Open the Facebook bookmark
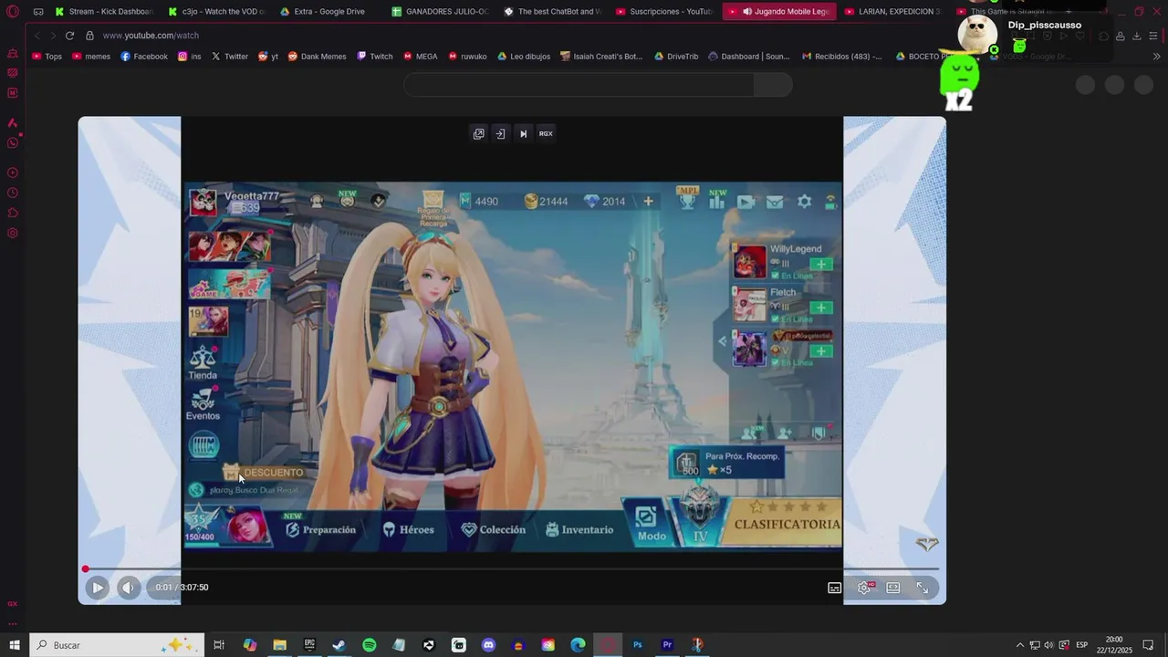1168x657 pixels. pyautogui.click(x=144, y=57)
